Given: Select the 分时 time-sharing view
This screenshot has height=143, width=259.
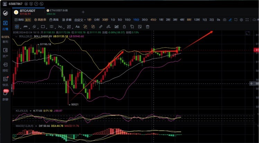Looking at the screenshot, I should tap(97, 20).
